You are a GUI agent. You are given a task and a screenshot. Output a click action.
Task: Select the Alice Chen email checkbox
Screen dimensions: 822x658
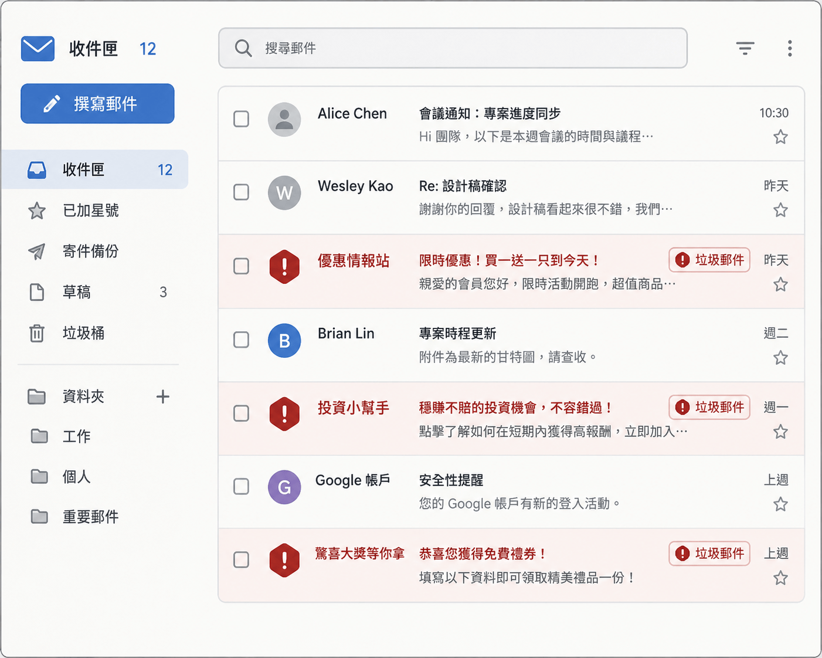241,119
